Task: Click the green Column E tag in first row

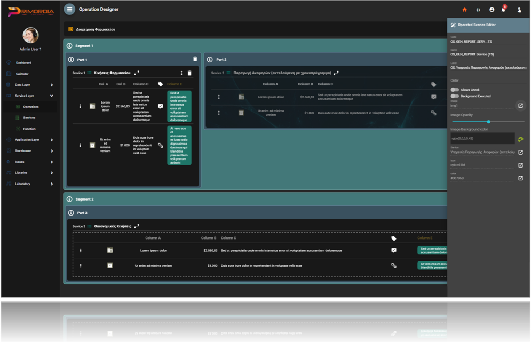Action: [x=179, y=106]
